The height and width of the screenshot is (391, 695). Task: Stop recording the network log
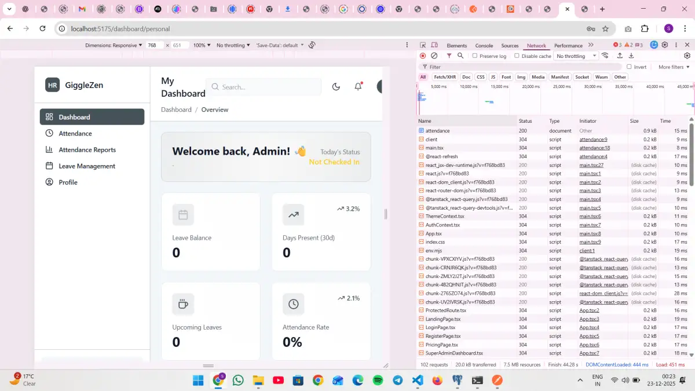point(423,56)
